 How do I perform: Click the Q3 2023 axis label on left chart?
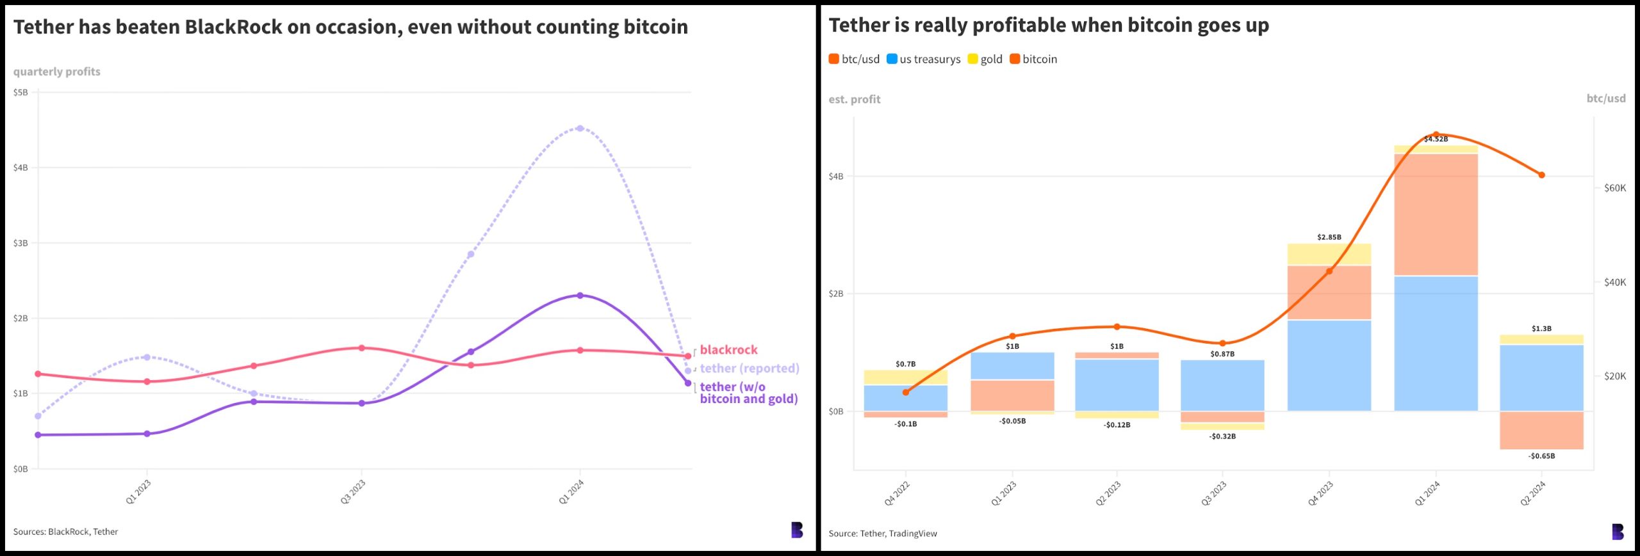[352, 491]
